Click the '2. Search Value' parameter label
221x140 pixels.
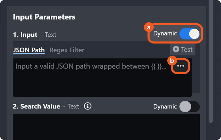[36, 106]
